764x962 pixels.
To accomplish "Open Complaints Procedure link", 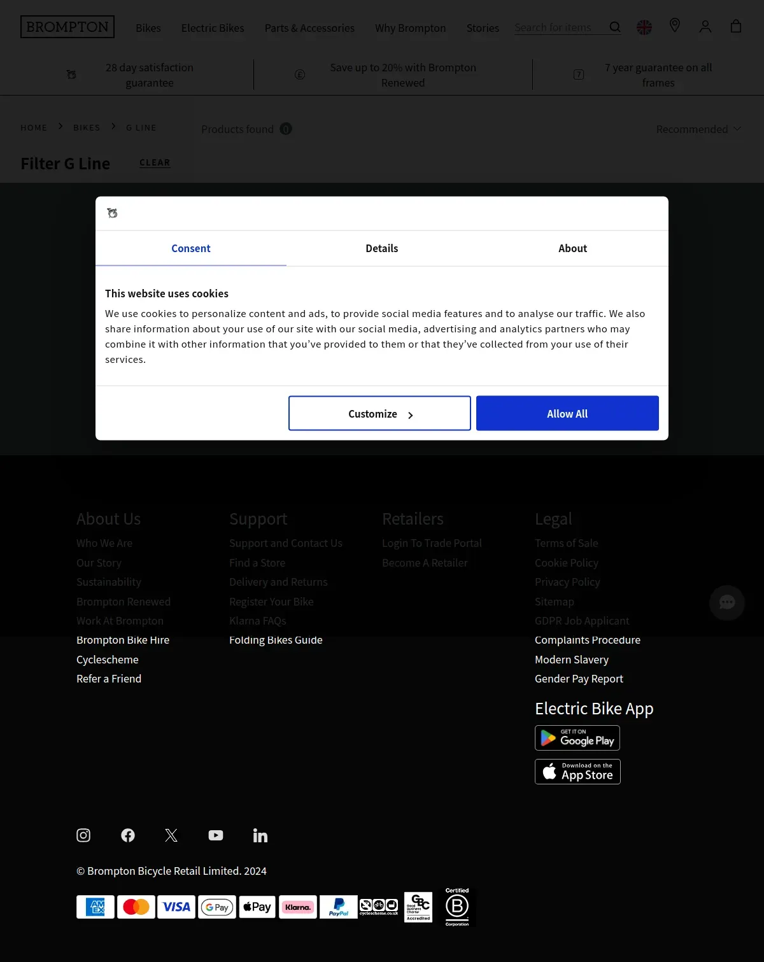I will [588, 640].
